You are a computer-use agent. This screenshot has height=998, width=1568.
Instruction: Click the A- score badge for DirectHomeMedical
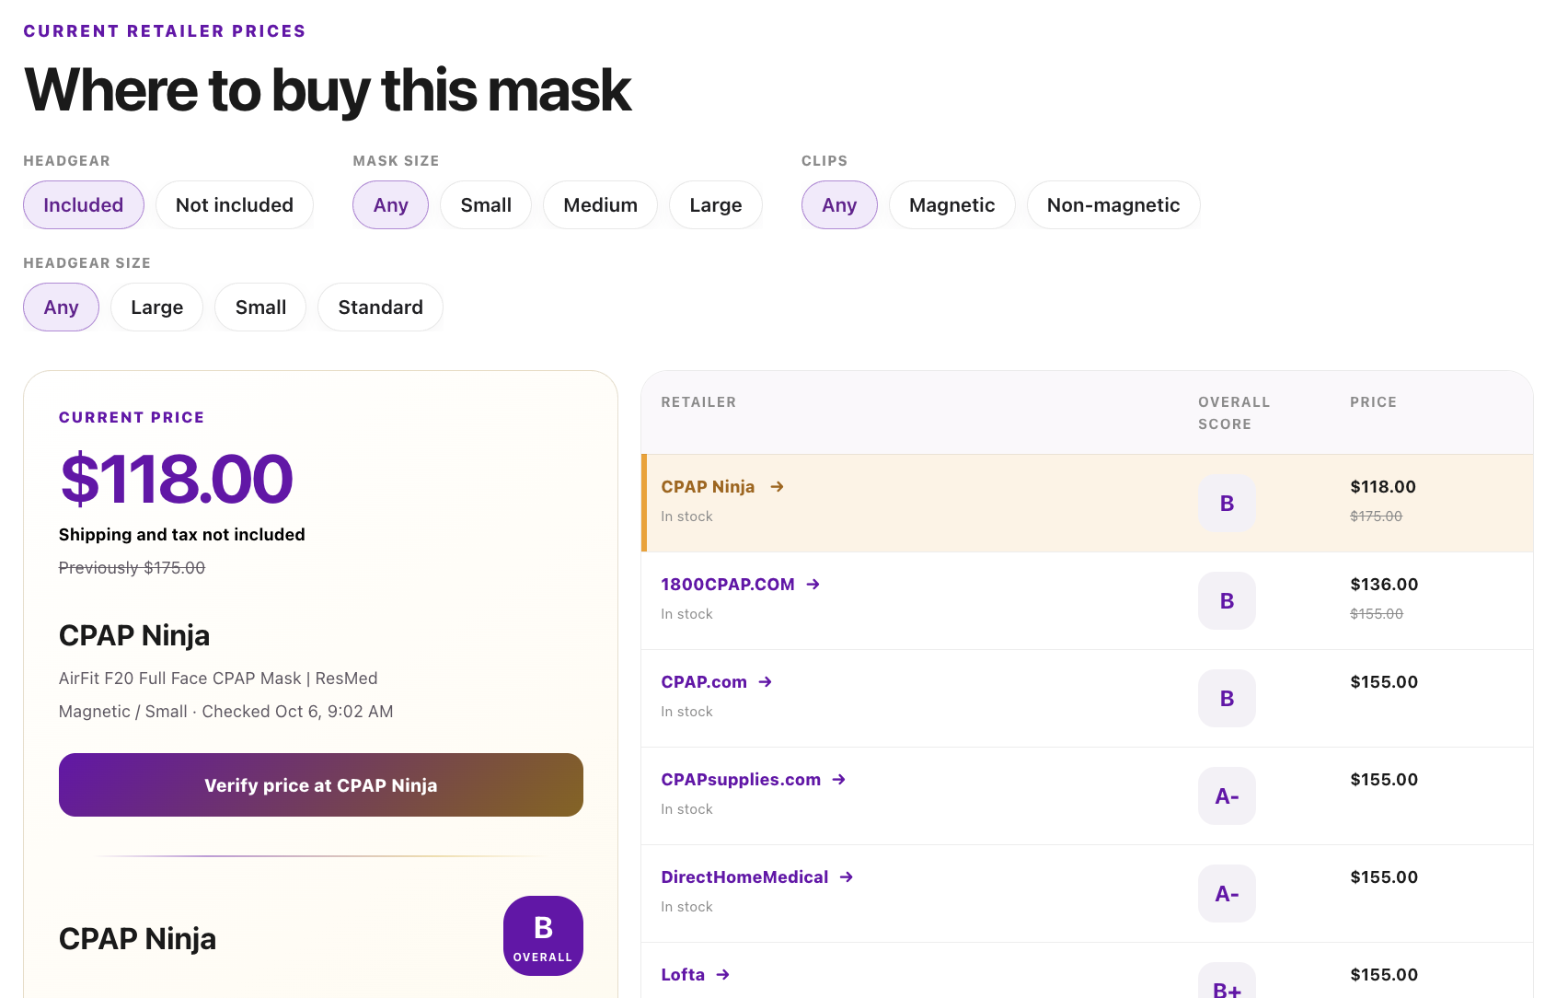1227,893
